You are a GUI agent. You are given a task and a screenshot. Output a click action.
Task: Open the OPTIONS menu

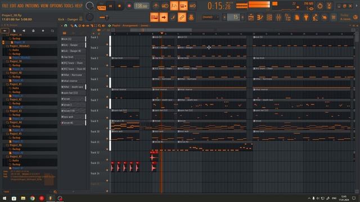point(56,6)
